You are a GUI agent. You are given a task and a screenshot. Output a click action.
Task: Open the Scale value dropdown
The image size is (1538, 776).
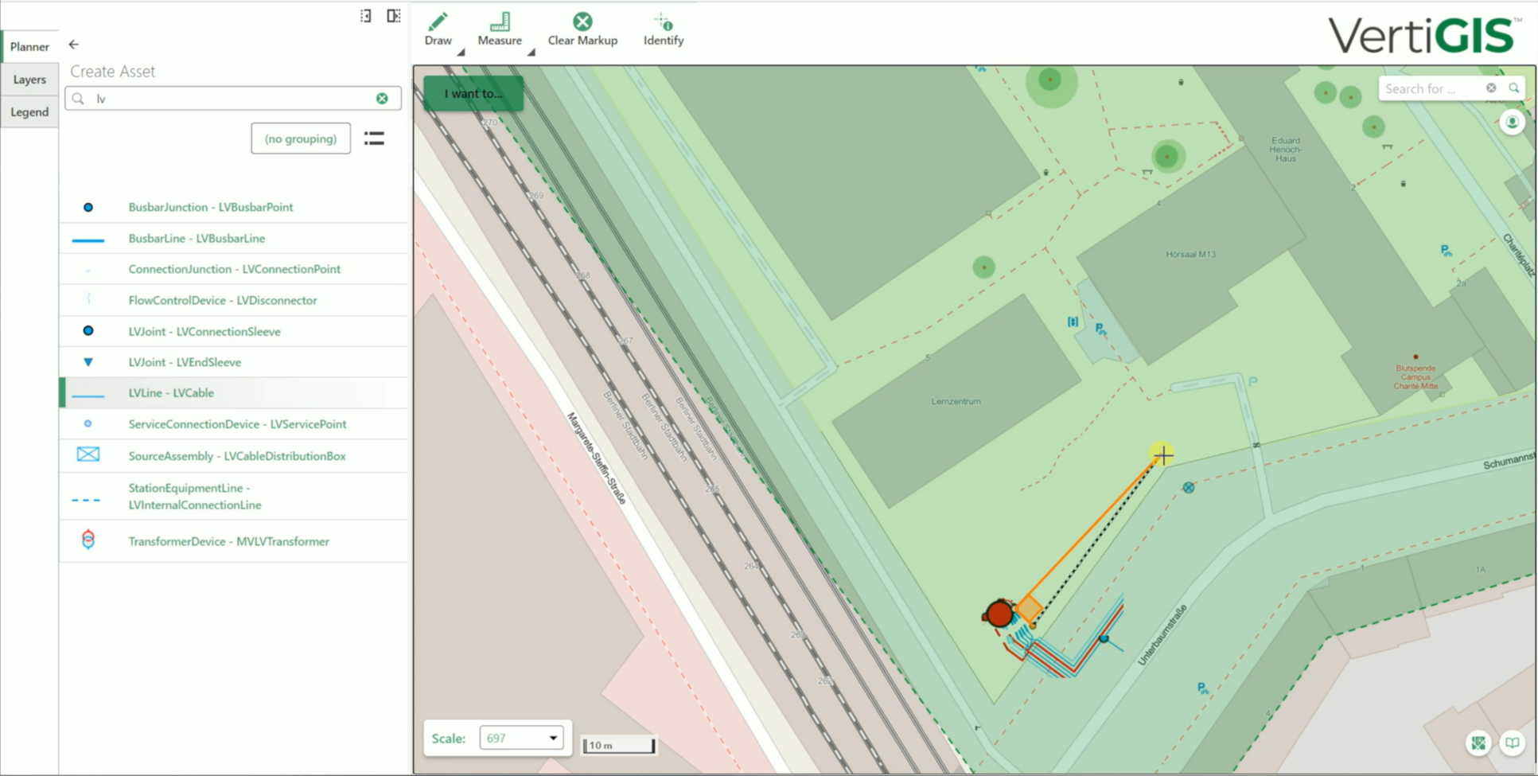point(552,738)
